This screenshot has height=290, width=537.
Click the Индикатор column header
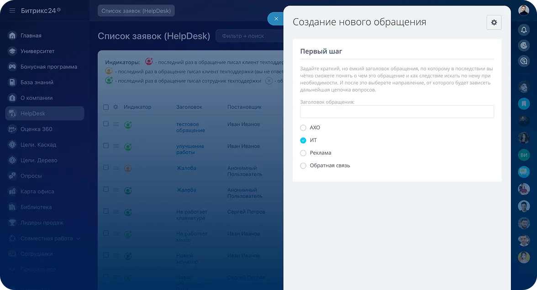[137, 107]
